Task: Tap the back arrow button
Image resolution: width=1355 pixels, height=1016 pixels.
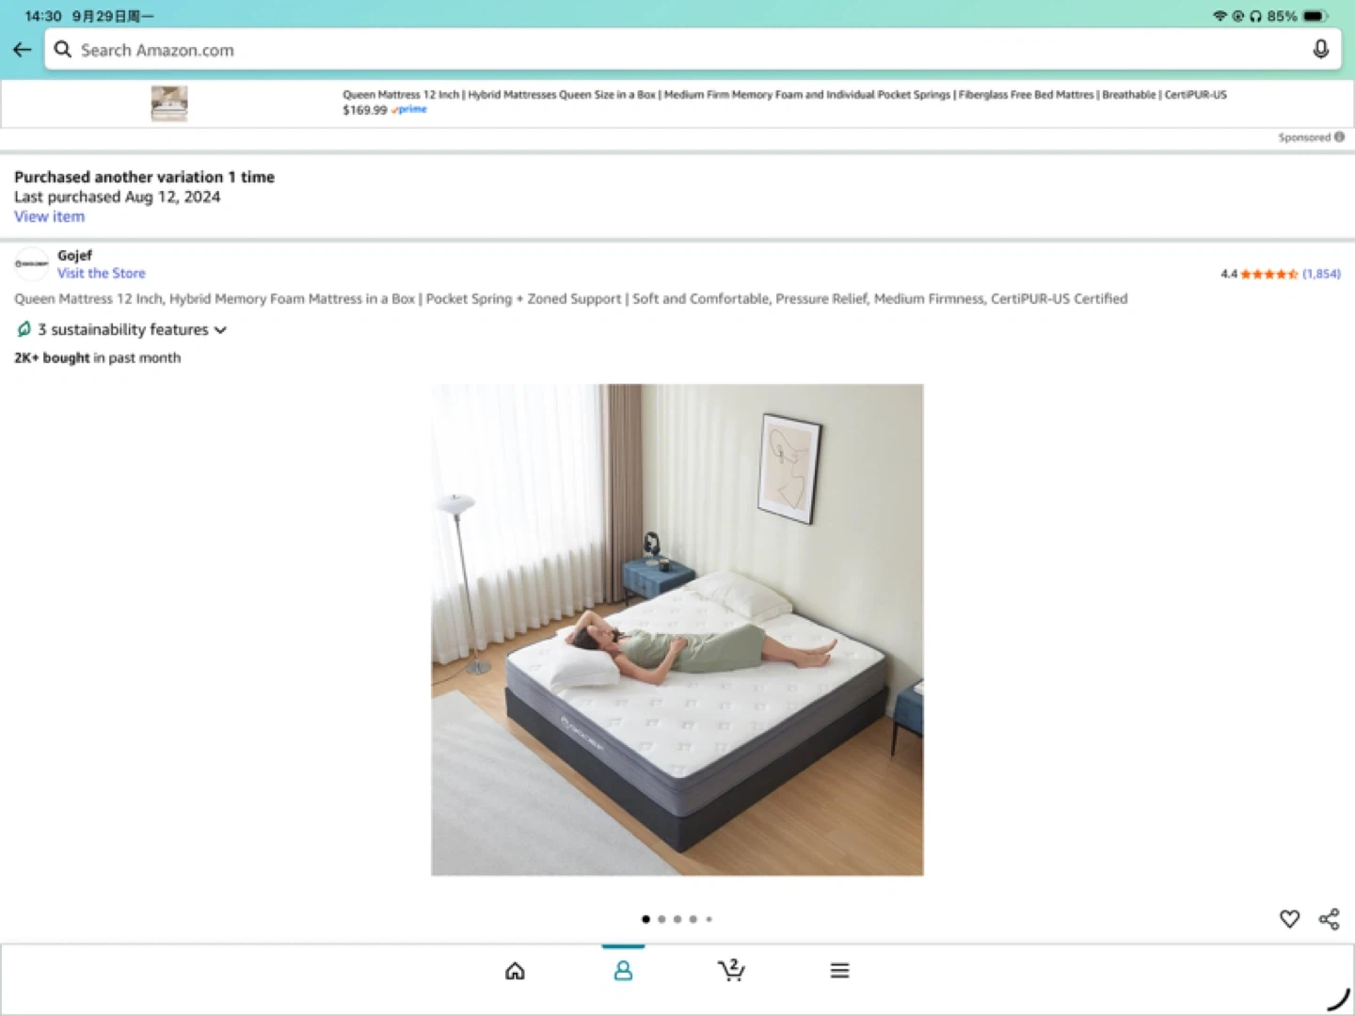Action: pyautogui.click(x=23, y=50)
